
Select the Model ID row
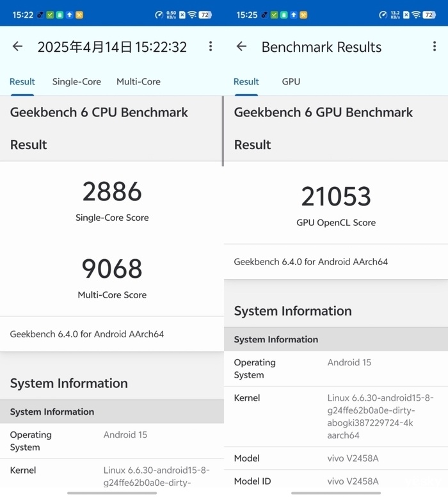tap(336, 481)
